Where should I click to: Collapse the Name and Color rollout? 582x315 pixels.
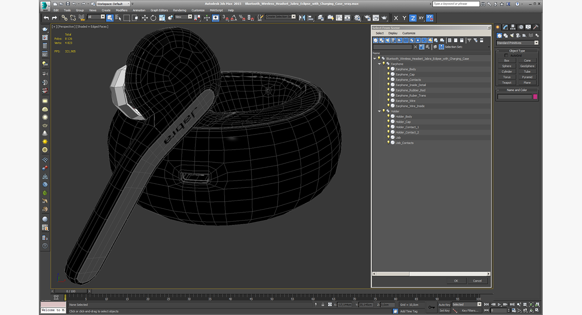point(517,90)
